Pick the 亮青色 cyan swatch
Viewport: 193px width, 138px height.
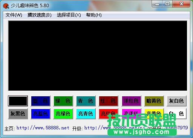86,114
